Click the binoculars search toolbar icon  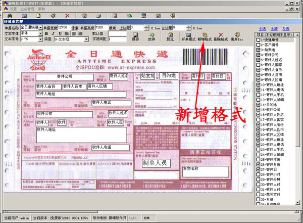[10, 16]
